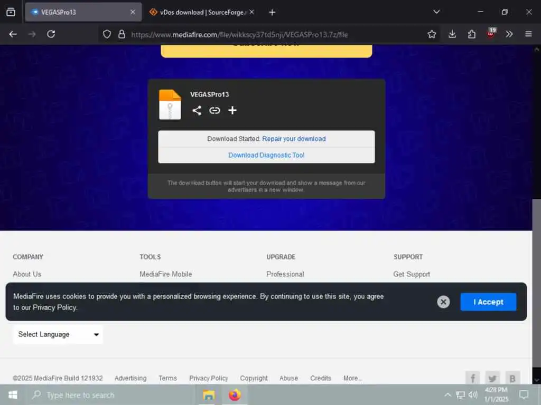This screenshot has height=405, width=541.
Task: Open the Privacy Policy footer link
Action: [x=208, y=378]
